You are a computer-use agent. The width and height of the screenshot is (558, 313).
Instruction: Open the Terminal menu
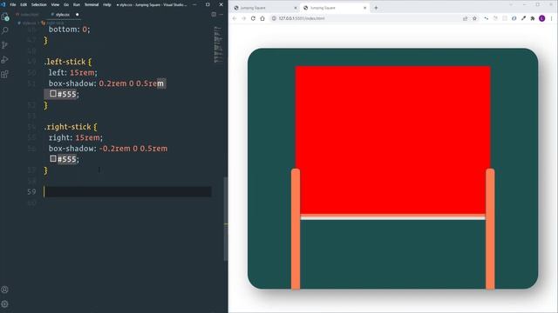[92, 4]
